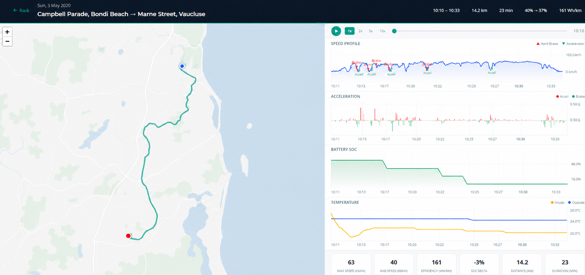
Task: Click the 24.0°C temperature axis label
Action: coord(575,221)
